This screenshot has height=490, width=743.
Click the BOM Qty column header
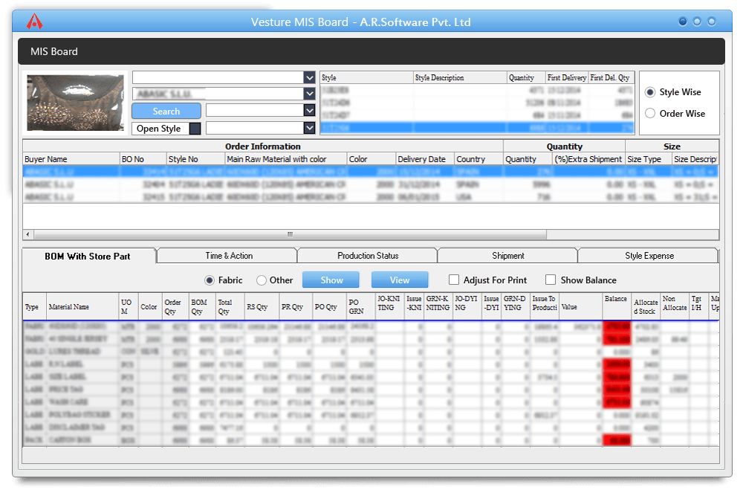click(202, 307)
